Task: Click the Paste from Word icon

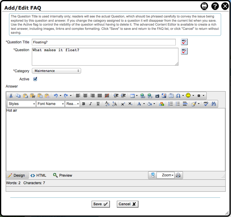Action: (32, 96)
